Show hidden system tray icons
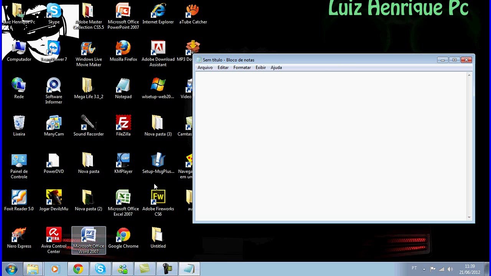Image resolution: width=491 pixels, height=276 pixels. click(424, 269)
